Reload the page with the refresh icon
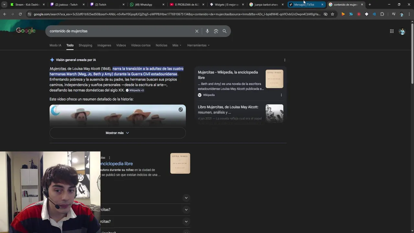This screenshot has height=233, width=414. pos(20,14)
